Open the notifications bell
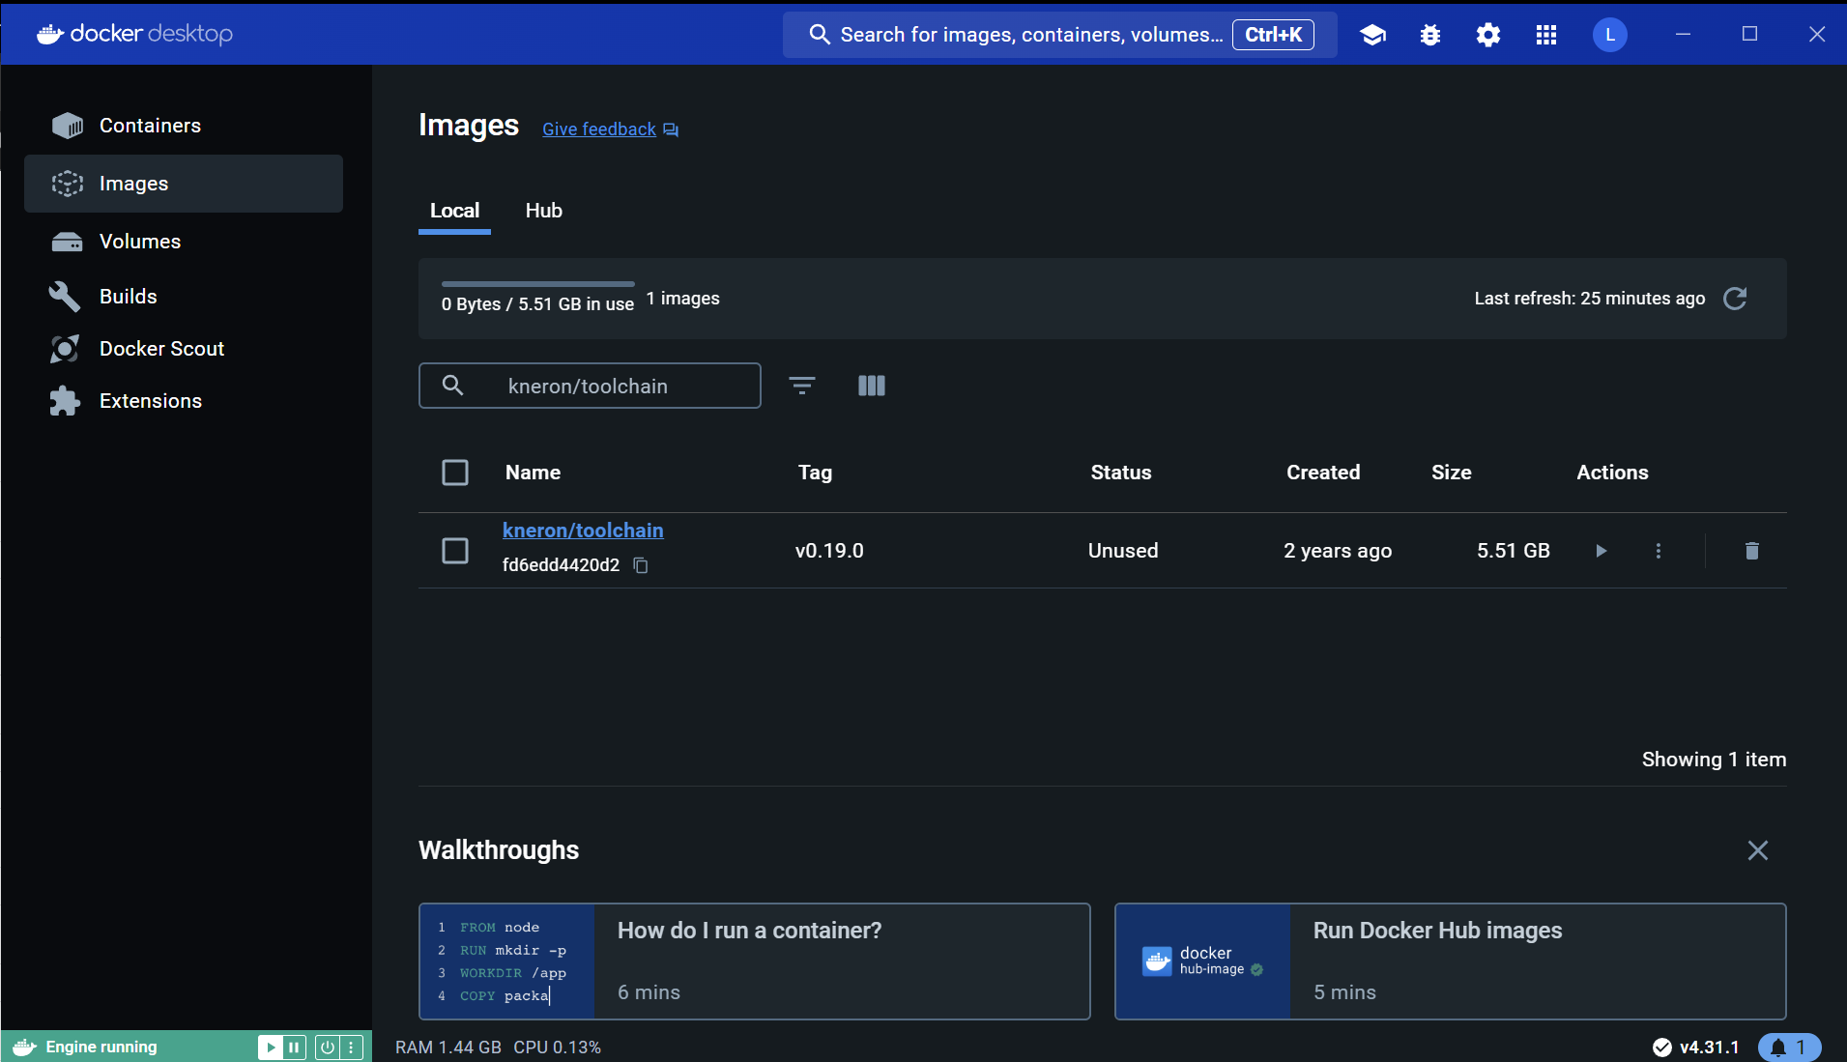Screen dimensions: 1847x1062 1789,1048
